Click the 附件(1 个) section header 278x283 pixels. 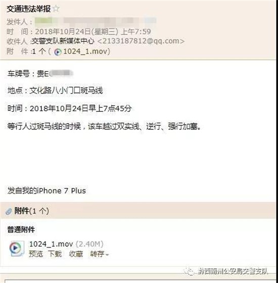click(x=31, y=211)
